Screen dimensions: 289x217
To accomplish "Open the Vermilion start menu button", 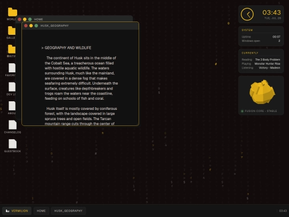I will (x=17, y=211).
